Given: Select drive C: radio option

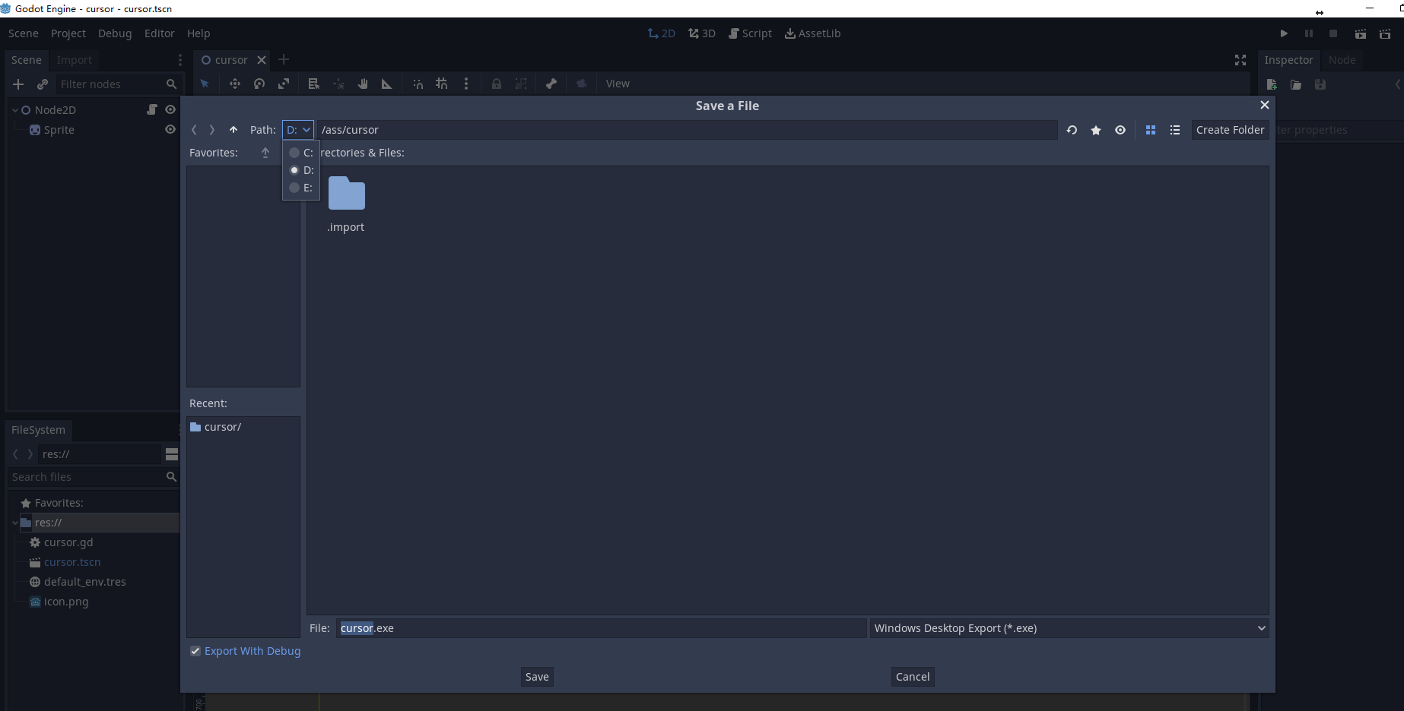Looking at the screenshot, I should [301, 153].
